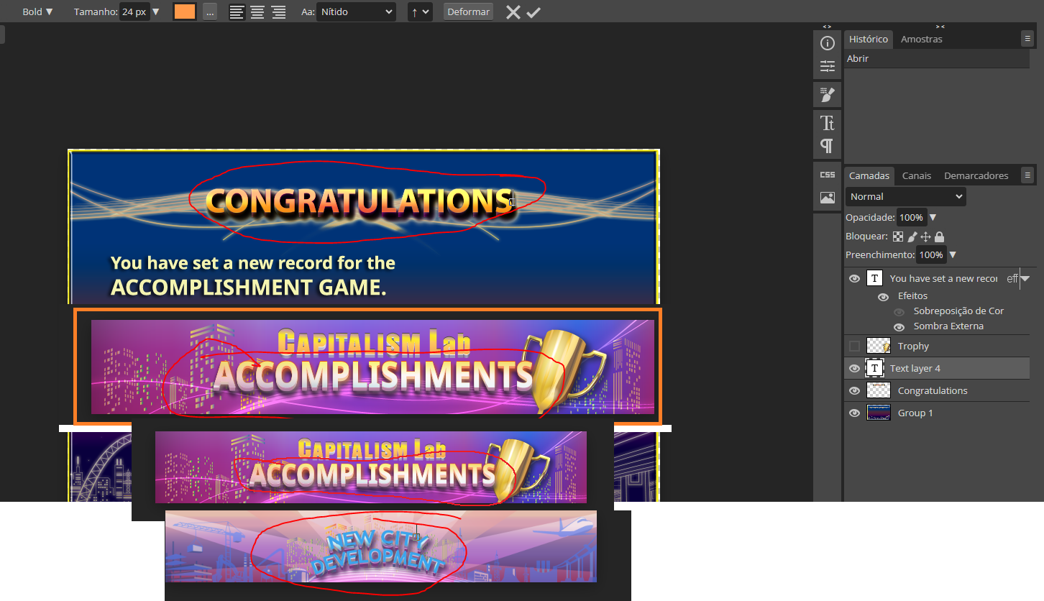Hide the Group 1 layer
Image resolution: width=1044 pixels, height=601 pixels.
tap(854, 413)
